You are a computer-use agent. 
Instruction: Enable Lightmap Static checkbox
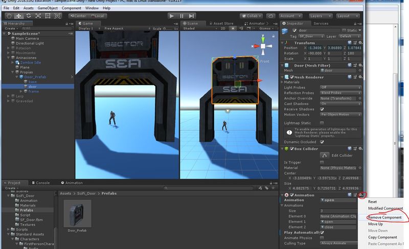[322, 123]
